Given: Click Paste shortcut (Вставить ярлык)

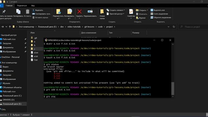Looking at the screenshot, I should [x=40, y=18].
